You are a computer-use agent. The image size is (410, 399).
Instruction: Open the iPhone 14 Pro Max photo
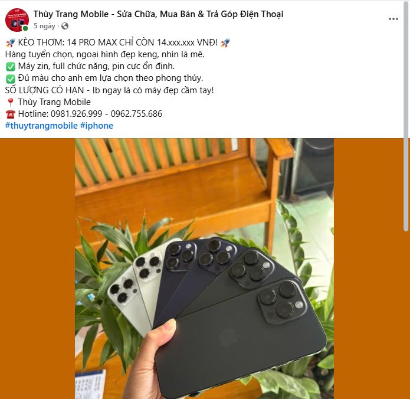tap(204, 269)
